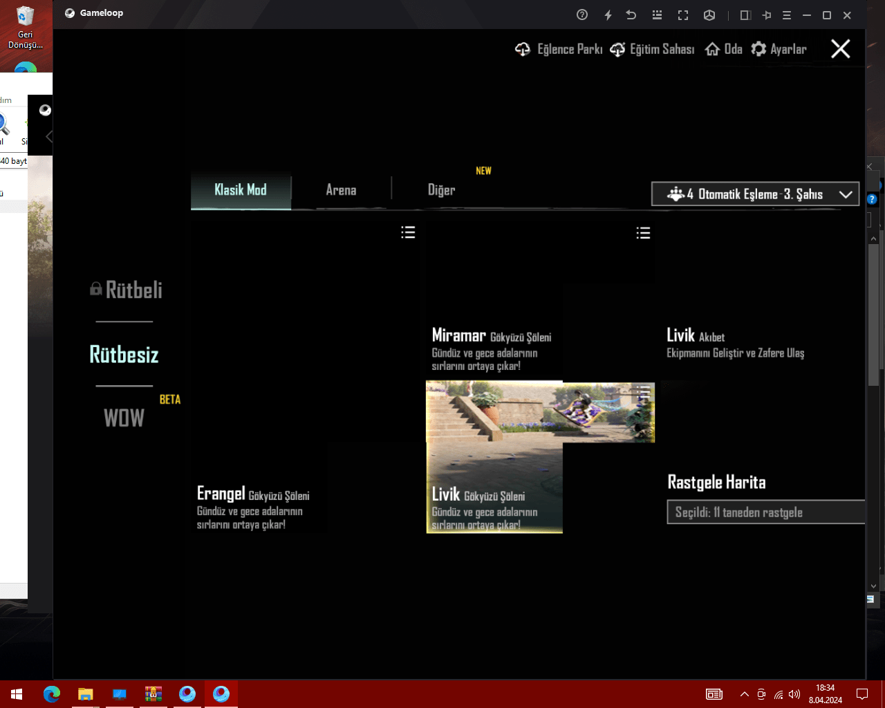
Task: Show hidden system tray icons
Action: click(x=744, y=694)
